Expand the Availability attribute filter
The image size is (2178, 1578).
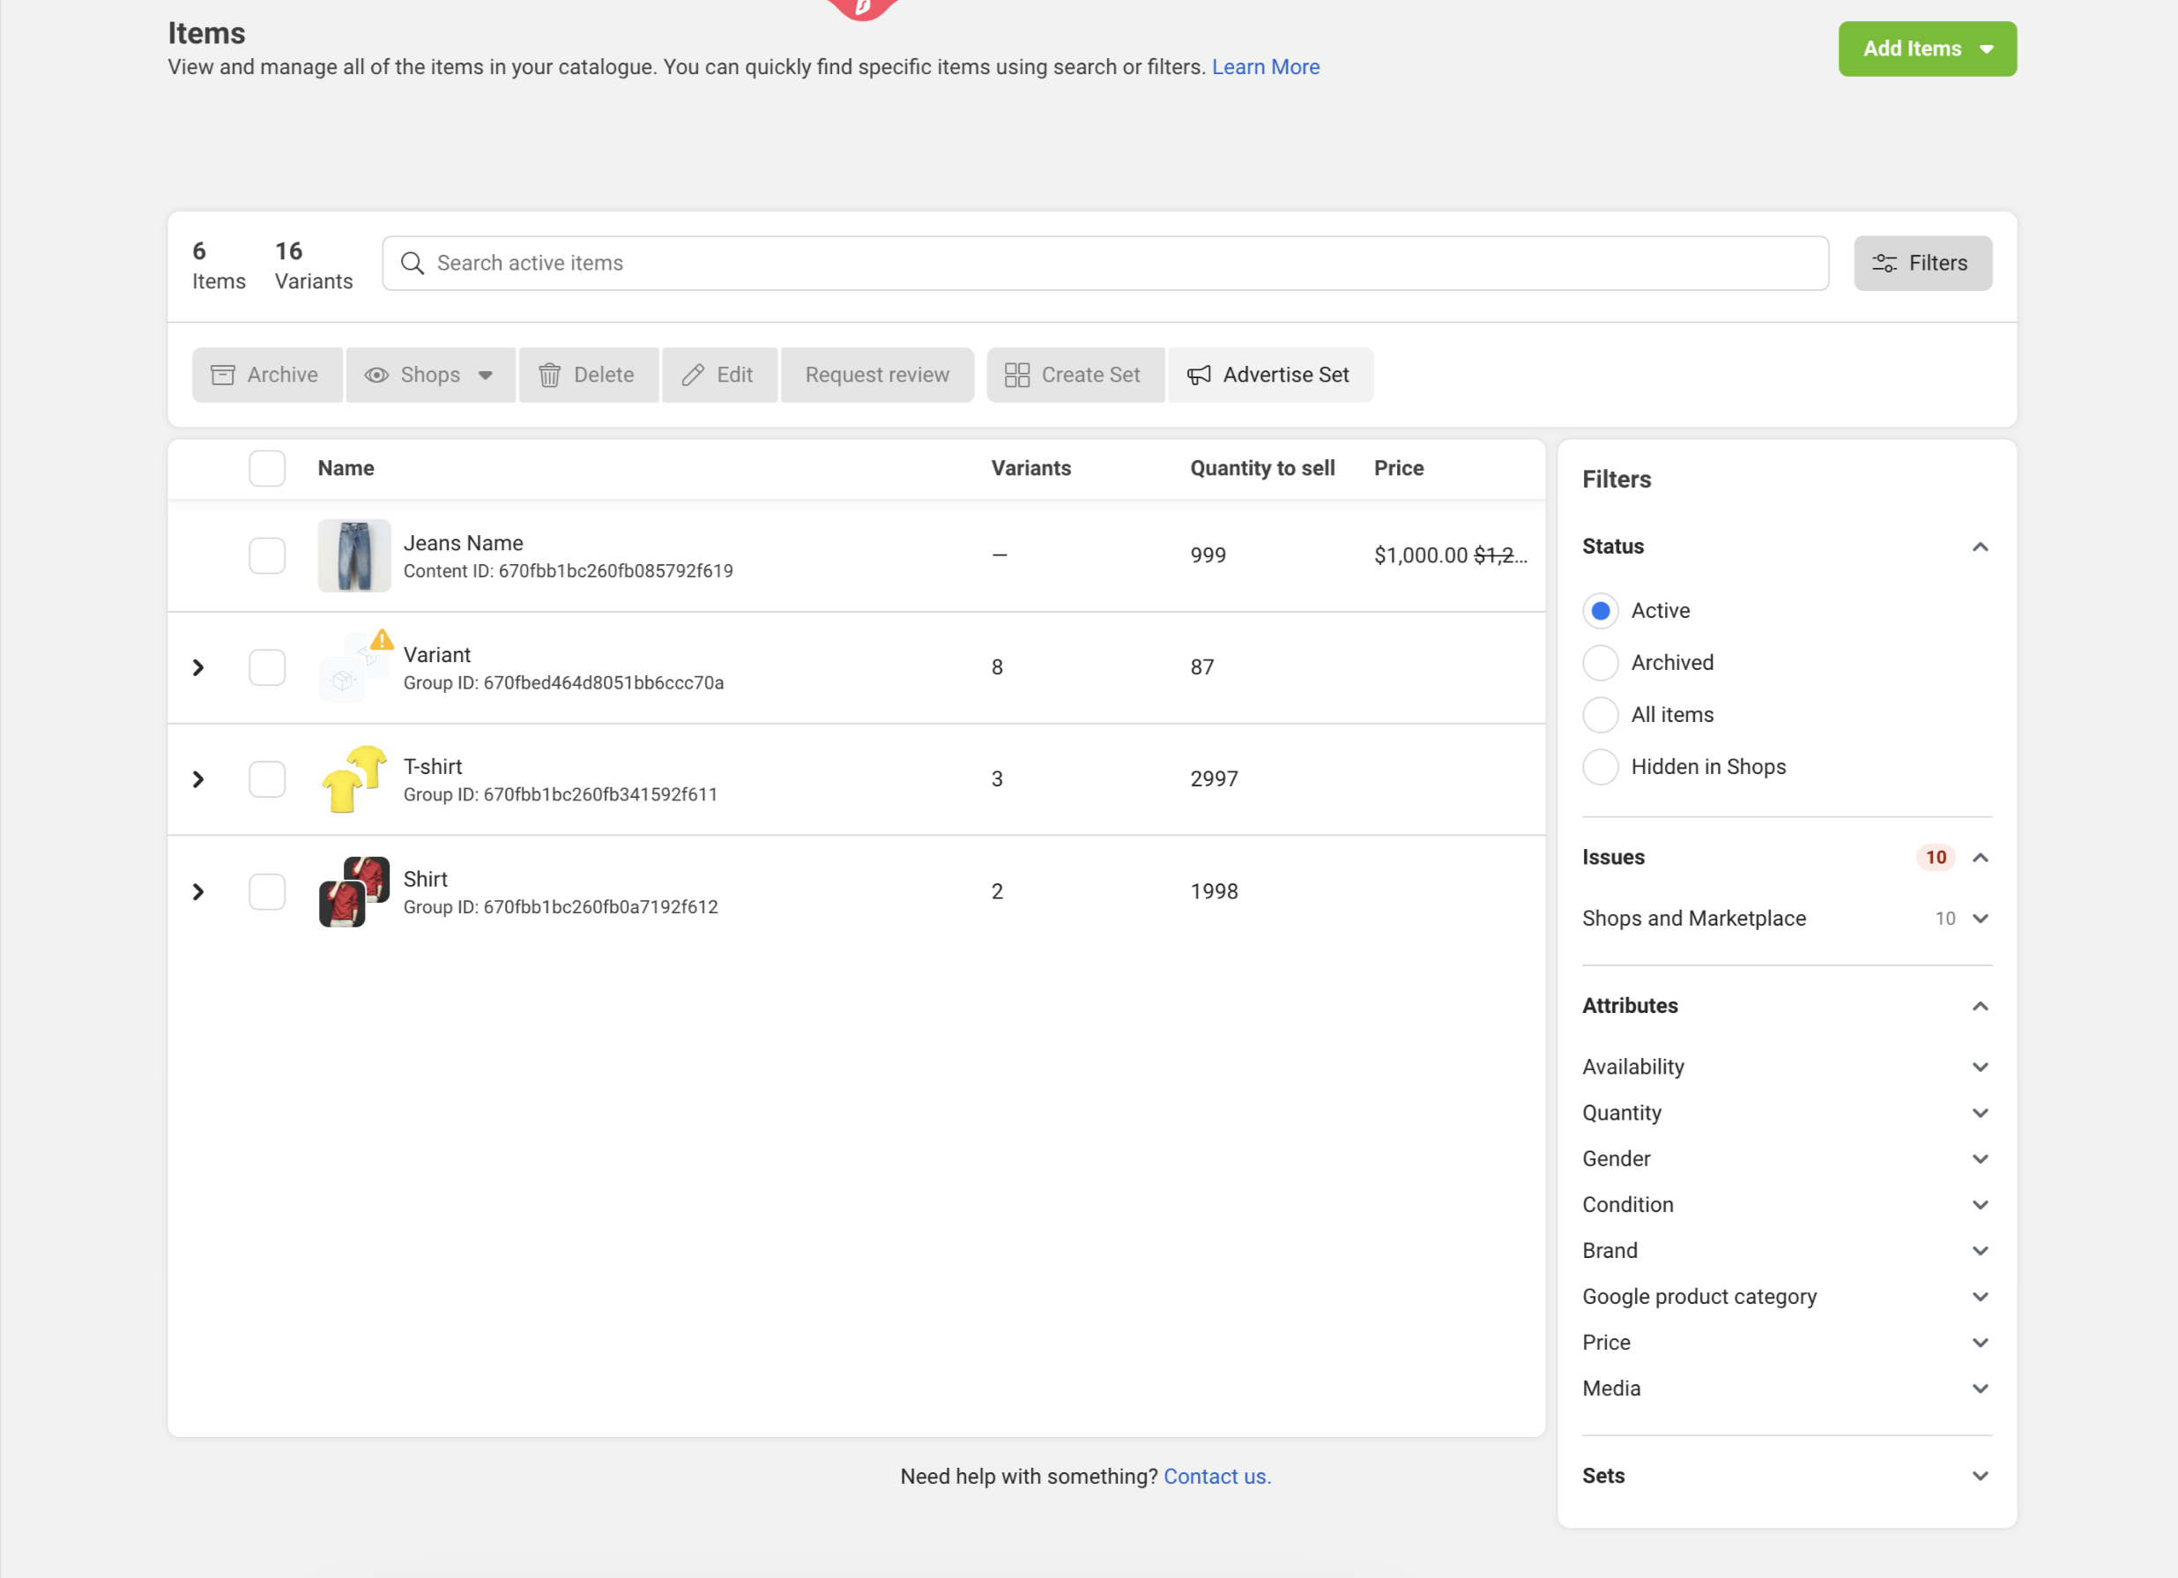tap(1786, 1066)
